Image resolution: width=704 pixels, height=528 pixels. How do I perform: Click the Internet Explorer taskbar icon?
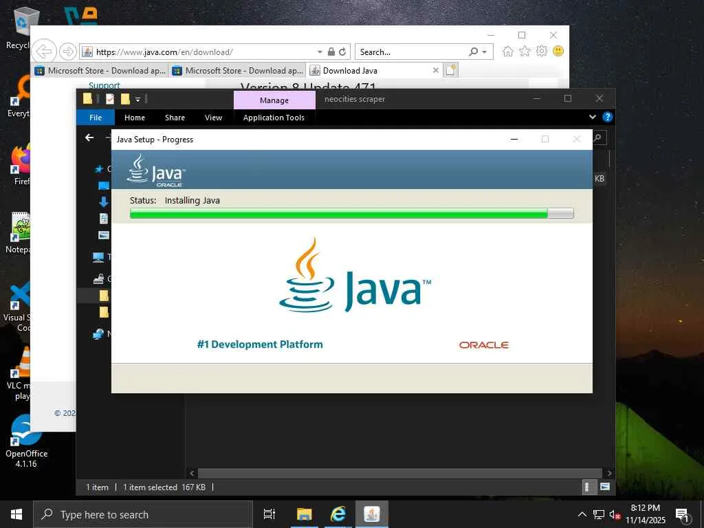tap(338, 514)
